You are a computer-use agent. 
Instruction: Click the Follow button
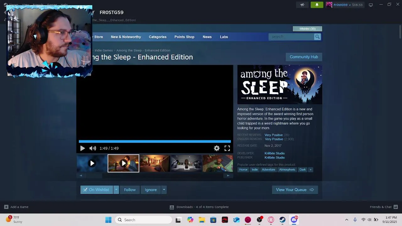pos(130,190)
